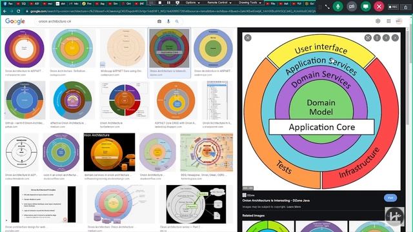Open more options in image preview
The width and height of the screenshot is (413, 232).
(377, 38)
